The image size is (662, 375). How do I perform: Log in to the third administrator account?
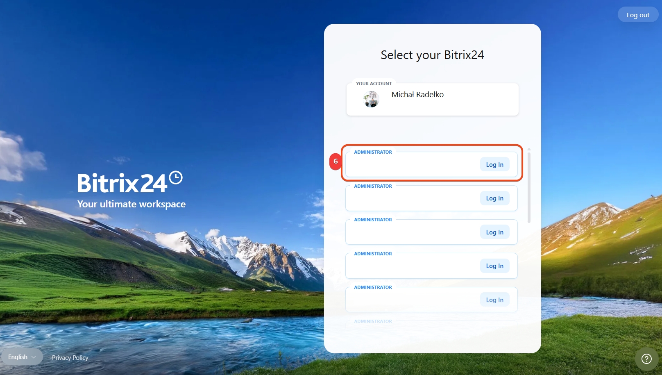click(x=495, y=232)
